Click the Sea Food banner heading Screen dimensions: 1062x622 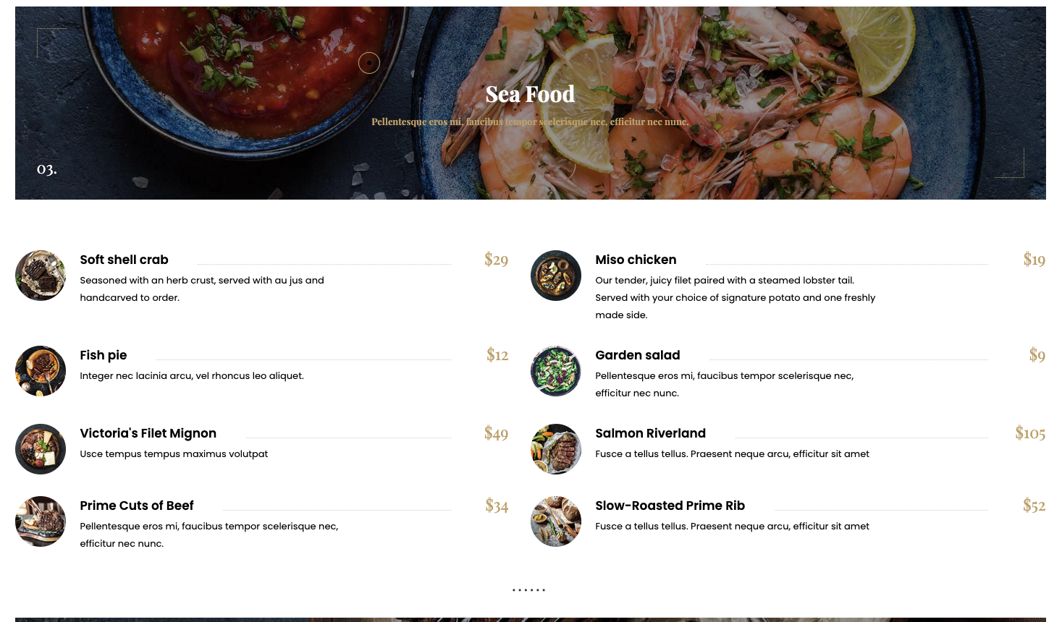[x=530, y=94]
